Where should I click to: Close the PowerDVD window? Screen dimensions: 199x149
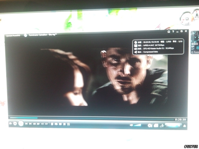186,31
